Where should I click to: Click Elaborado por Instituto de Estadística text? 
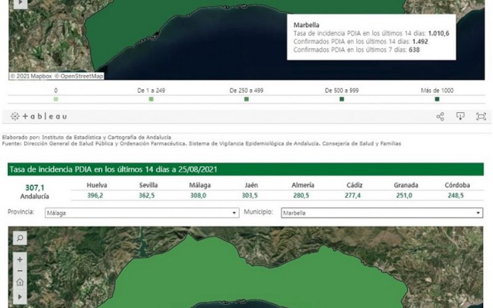(x=87, y=137)
